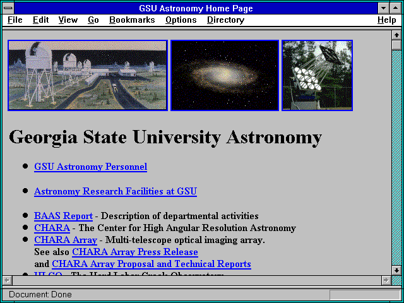
Task: Open the View menu
Action: coord(68,20)
